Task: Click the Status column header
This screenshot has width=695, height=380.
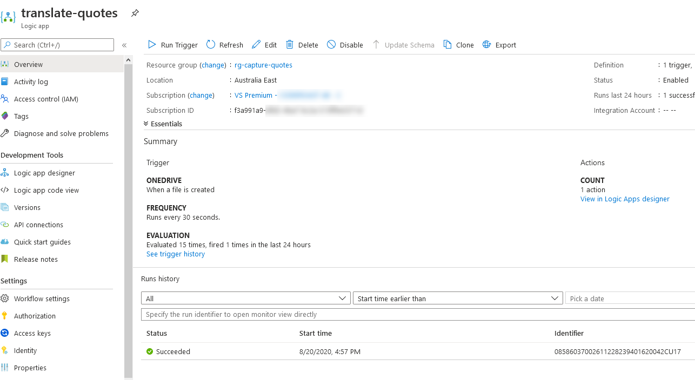Action: pos(157,333)
